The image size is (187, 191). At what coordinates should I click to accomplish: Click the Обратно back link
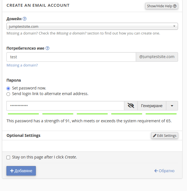coord(164,171)
